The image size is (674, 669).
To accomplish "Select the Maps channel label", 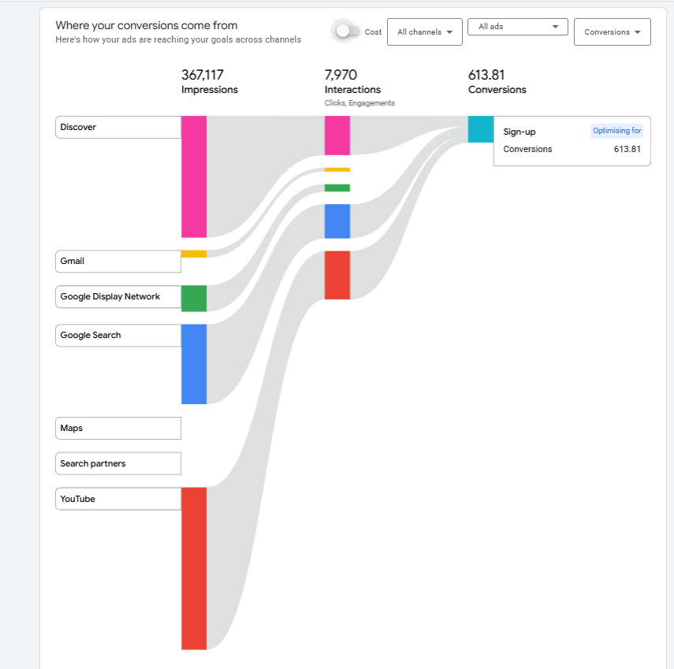I will (118, 428).
